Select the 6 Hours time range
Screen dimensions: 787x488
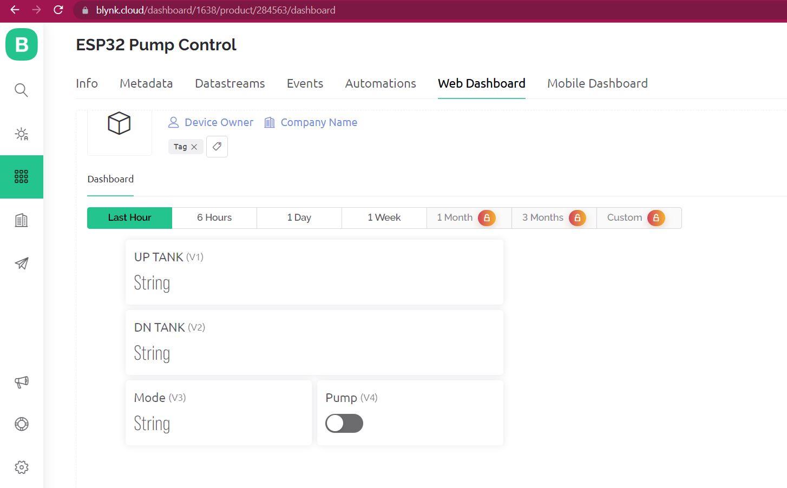point(214,217)
